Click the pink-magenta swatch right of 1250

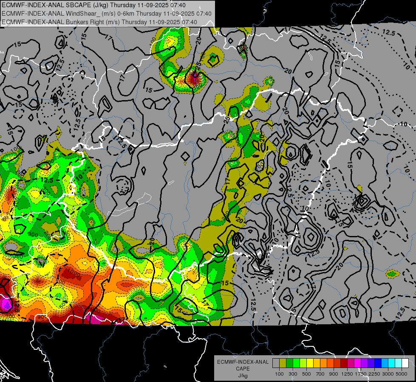tap(351, 363)
